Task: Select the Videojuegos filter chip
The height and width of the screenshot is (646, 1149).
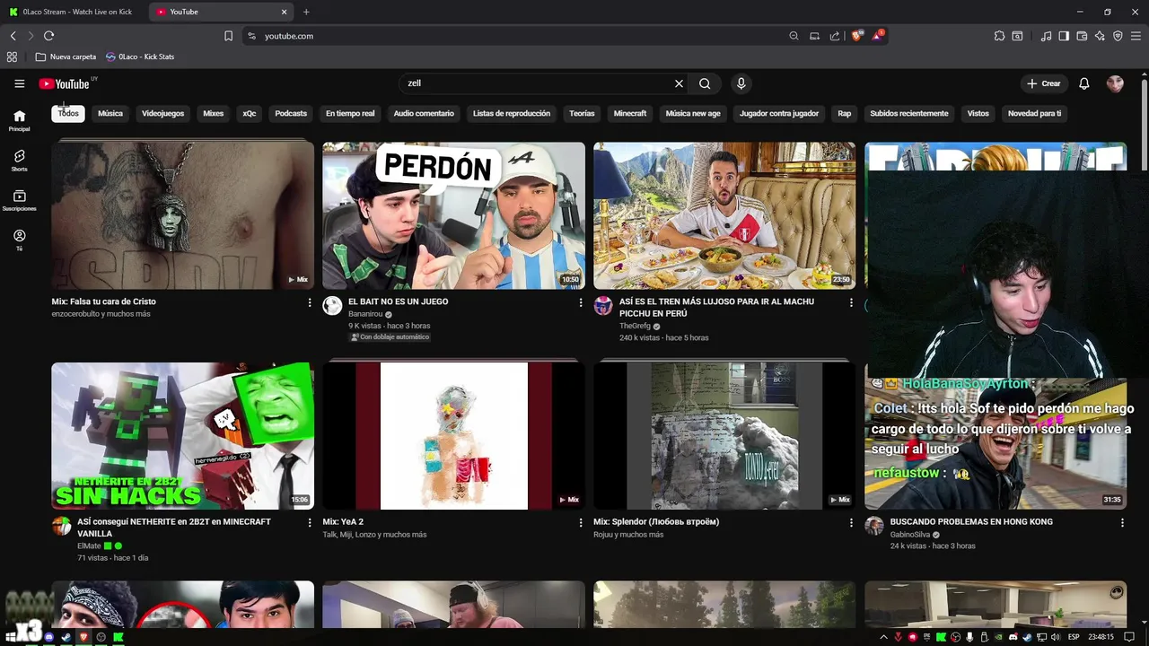Action: pos(162,114)
